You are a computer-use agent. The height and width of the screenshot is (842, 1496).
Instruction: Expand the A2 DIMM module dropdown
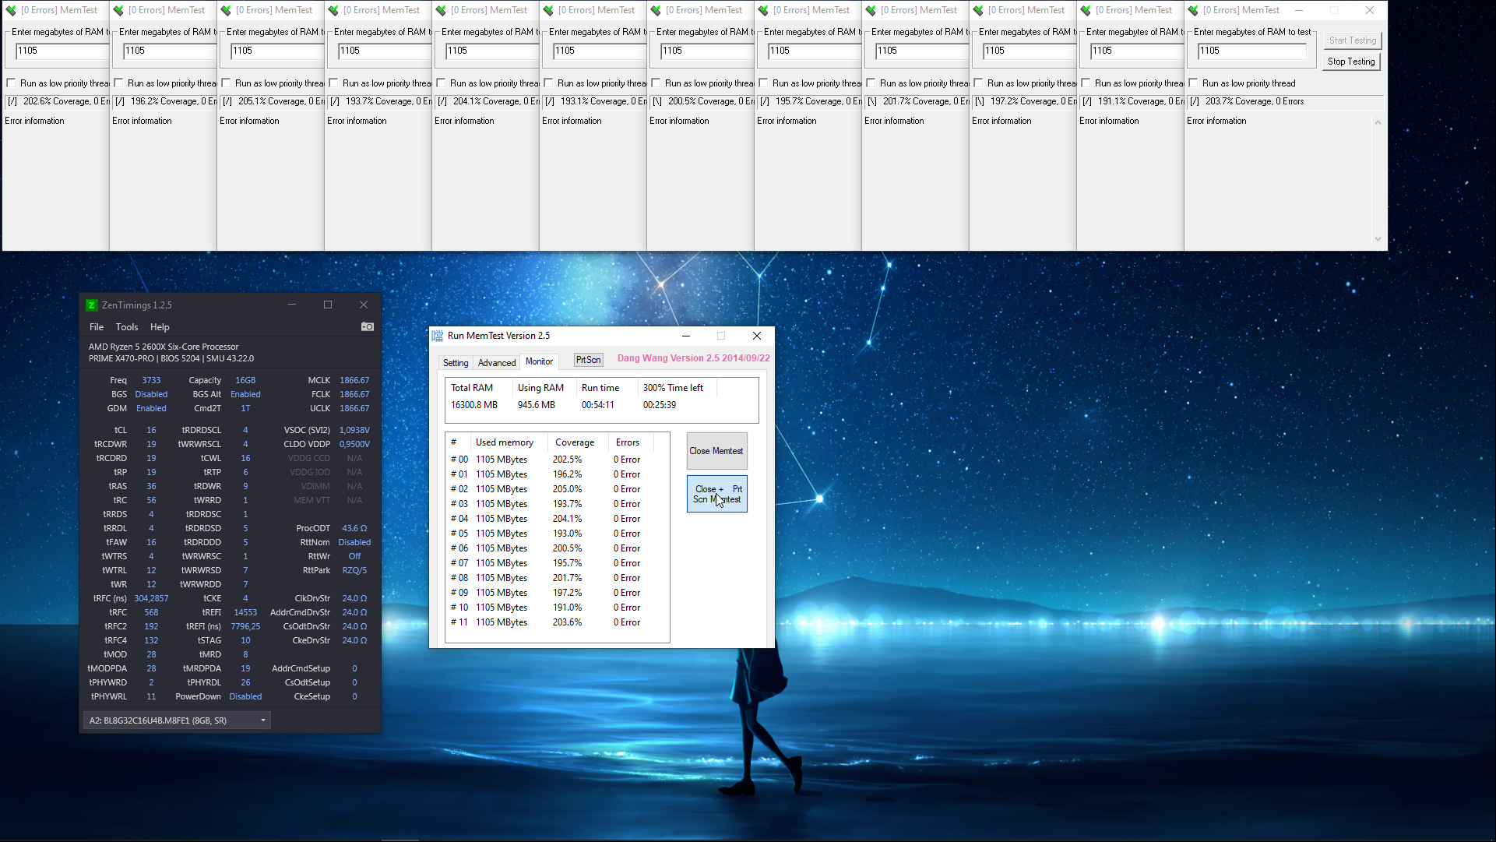tap(263, 720)
